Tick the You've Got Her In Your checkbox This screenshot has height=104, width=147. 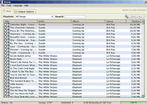click(5, 75)
